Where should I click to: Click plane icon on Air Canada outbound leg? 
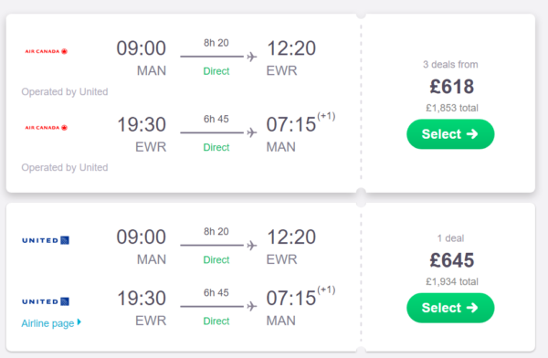point(252,57)
